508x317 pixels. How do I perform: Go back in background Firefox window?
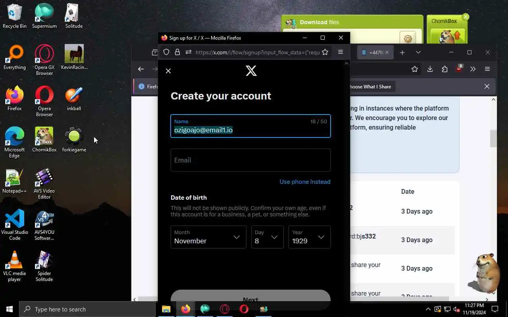pos(141,69)
